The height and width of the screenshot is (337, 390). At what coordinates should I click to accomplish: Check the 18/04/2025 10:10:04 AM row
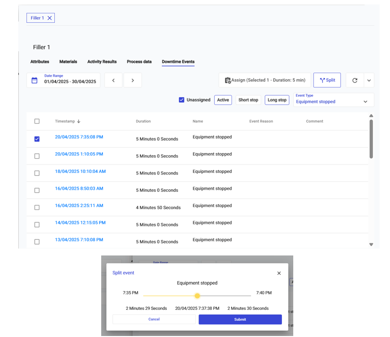37,173
